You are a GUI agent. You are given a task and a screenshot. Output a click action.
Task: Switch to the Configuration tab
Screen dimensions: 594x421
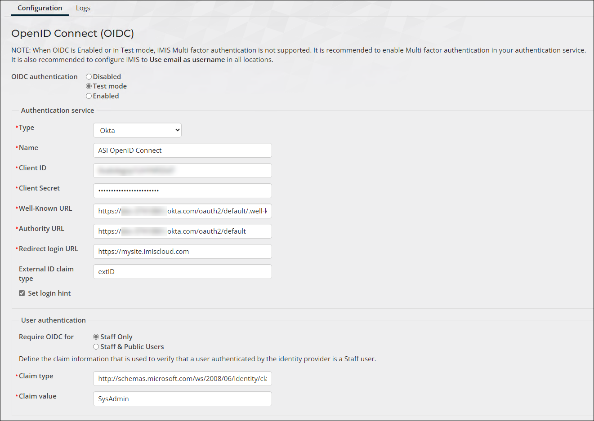pyautogui.click(x=40, y=8)
